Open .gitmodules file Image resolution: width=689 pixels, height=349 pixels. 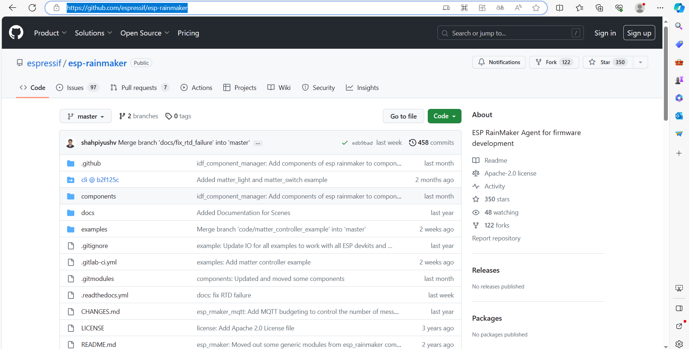click(98, 279)
